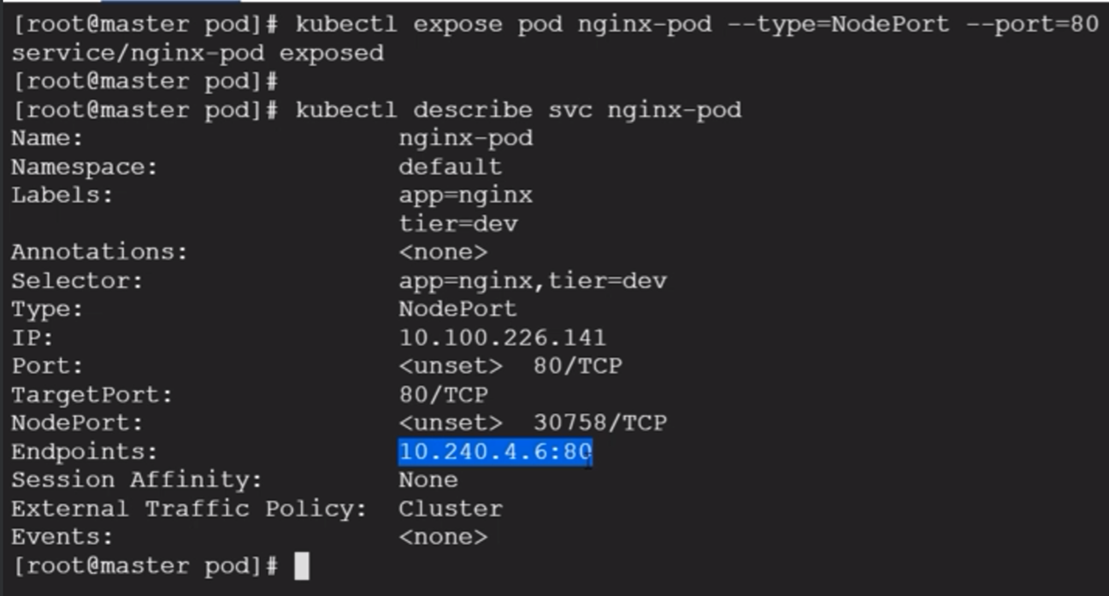Image resolution: width=1109 pixels, height=596 pixels.
Task: Click the highlighted Endpoints value 10.240.4.6:80
Action: pyautogui.click(x=495, y=451)
